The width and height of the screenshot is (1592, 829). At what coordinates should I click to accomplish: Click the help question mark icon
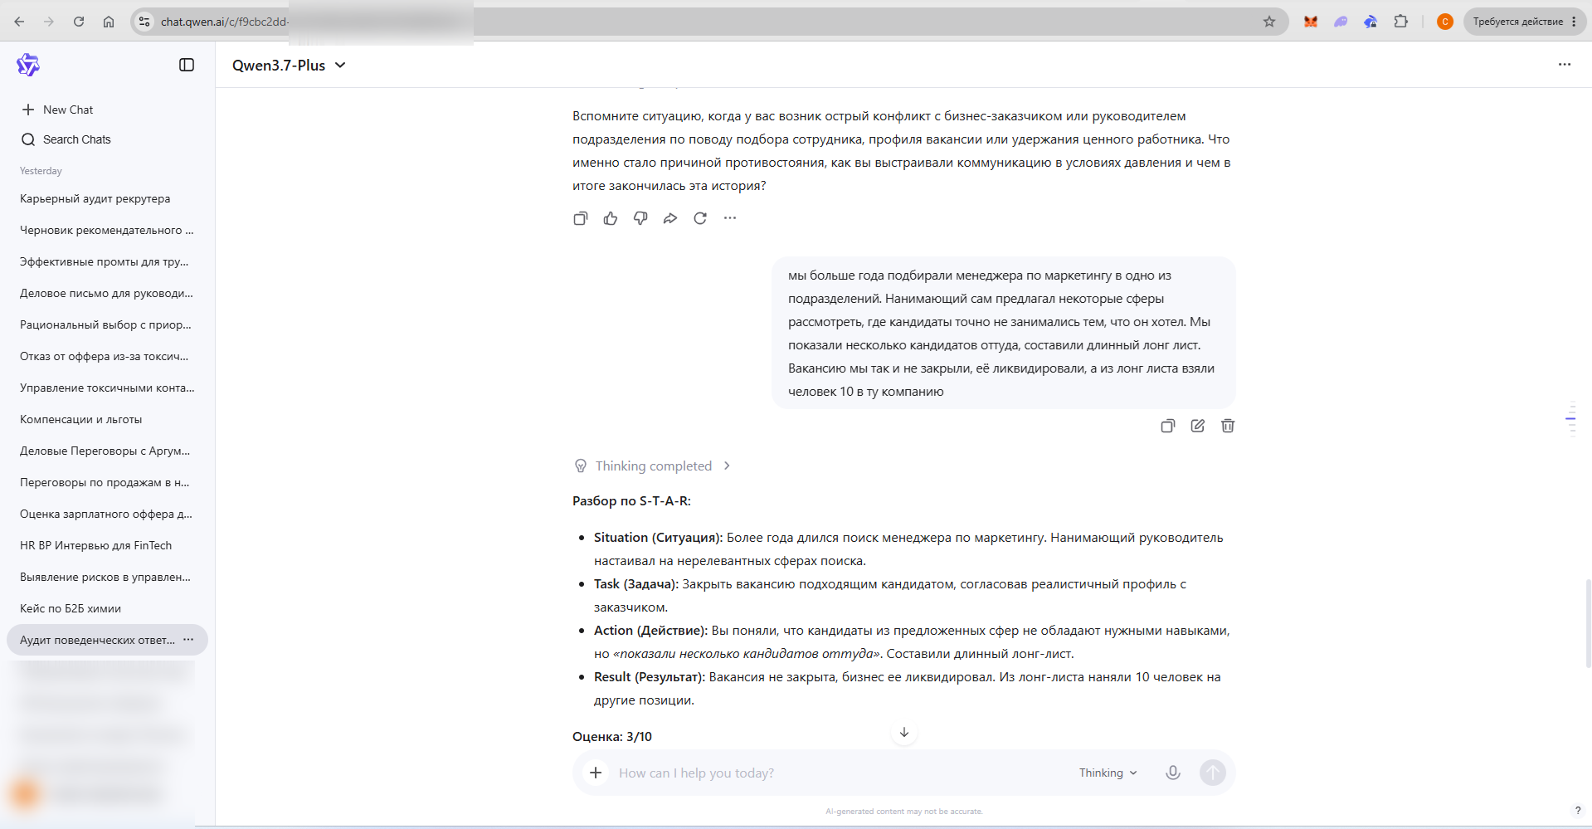pos(1578,811)
